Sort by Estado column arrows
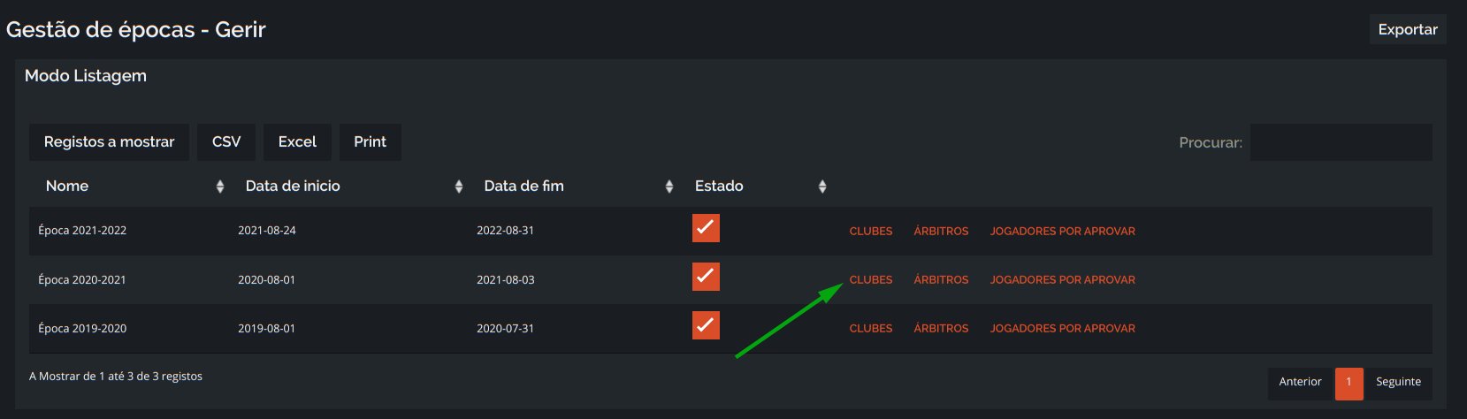 pos(822,187)
